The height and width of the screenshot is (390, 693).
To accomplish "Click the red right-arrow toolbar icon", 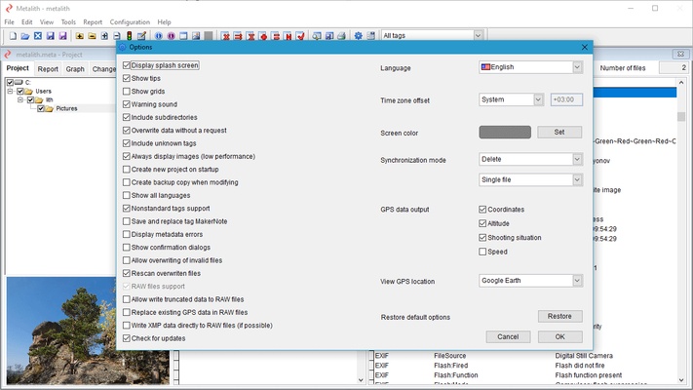I will click(238, 36).
